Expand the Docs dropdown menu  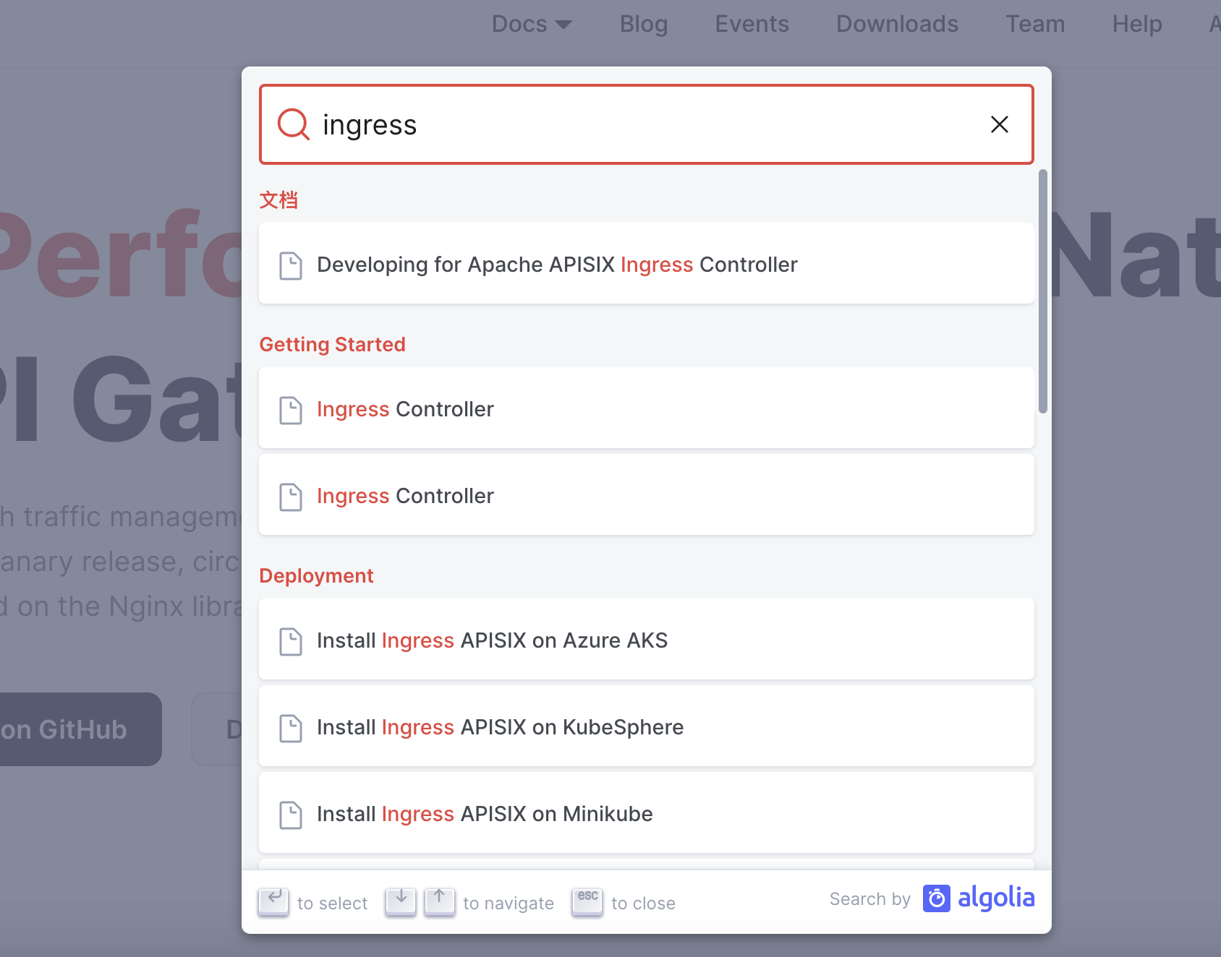(532, 24)
